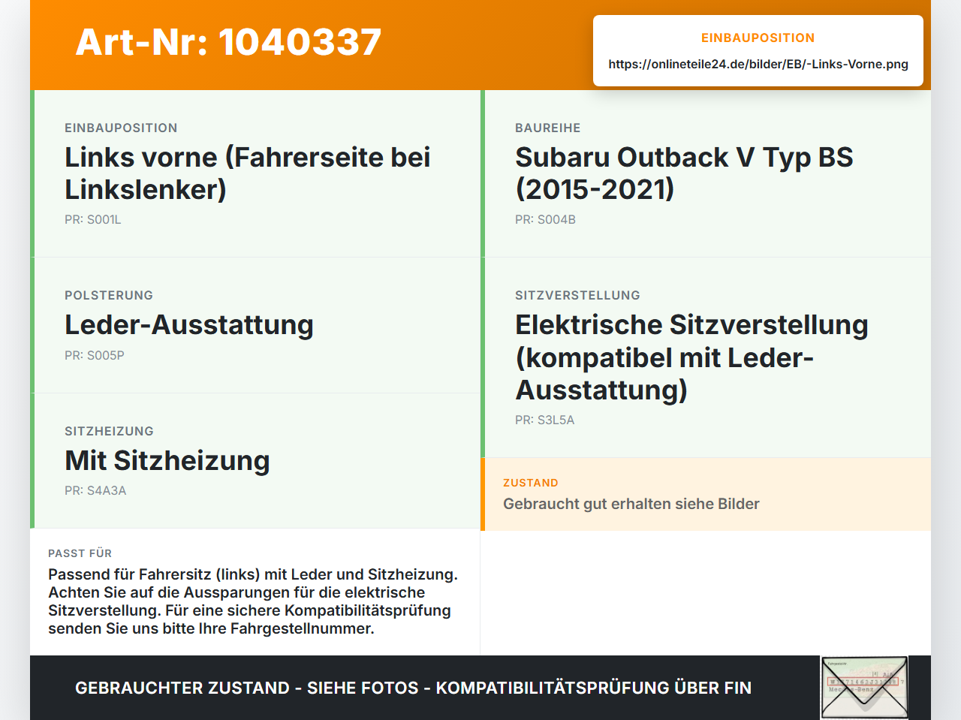Select the Subaru Outback V Typ BS card

pyautogui.click(x=706, y=173)
